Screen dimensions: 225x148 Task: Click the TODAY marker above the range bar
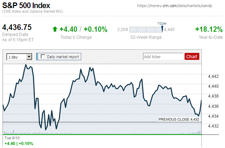[162, 24]
